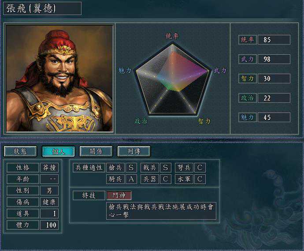Image resolution: width=304 pixels, height=251 pixels.
Task: Click the 性格 value 莽撞
Action: pos(49,168)
